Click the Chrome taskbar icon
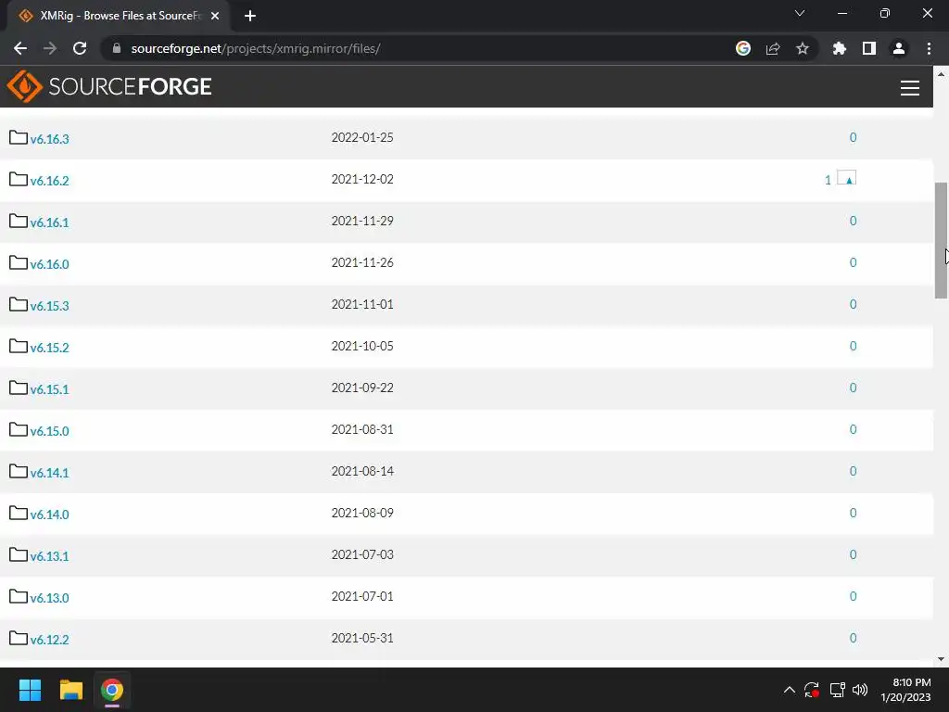The image size is (949, 712). click(x=112, y=690)
